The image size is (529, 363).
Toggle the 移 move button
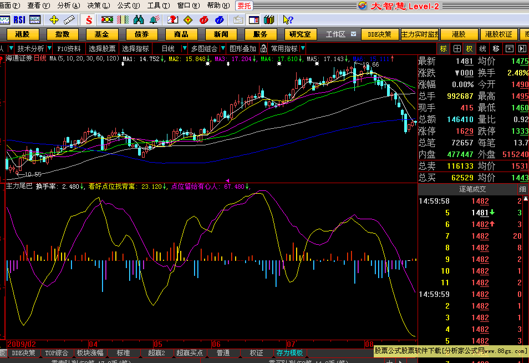pyautogui.click(x=496, y=49)
